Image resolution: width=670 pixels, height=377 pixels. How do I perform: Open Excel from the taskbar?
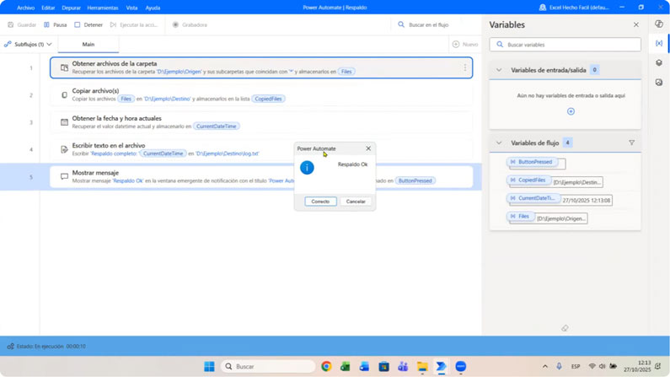(346, 366)
